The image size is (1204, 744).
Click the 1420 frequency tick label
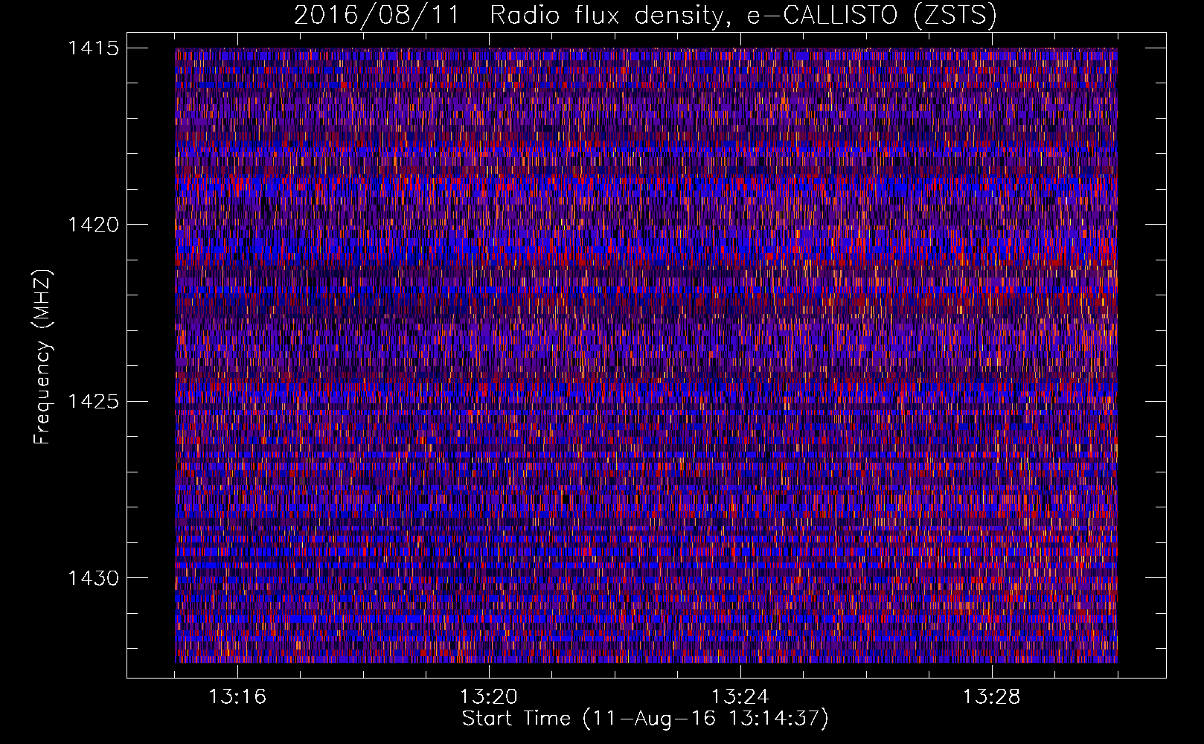click(93, 225)
